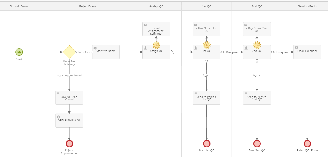The height and width of the screenshot is (157, 328).
Task: Select the Assign QC task node
Action: (x=156, y=52)
